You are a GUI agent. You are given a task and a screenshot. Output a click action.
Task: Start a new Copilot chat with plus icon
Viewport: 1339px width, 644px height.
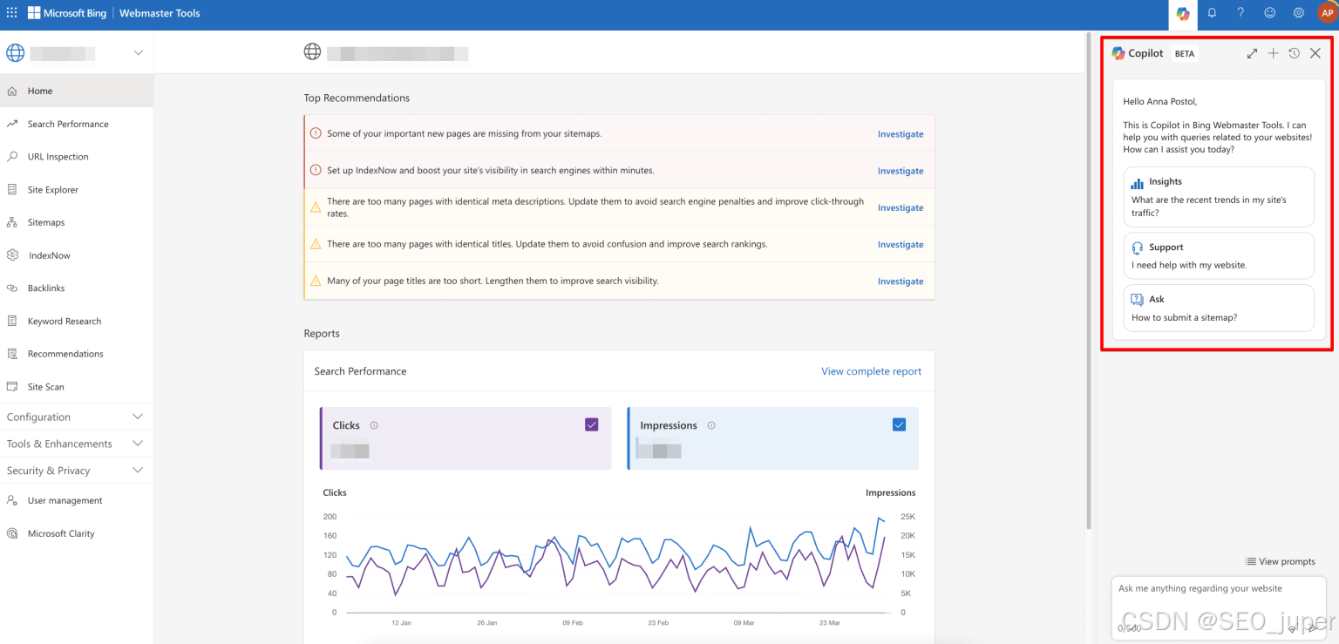(x=1273, y=53)
